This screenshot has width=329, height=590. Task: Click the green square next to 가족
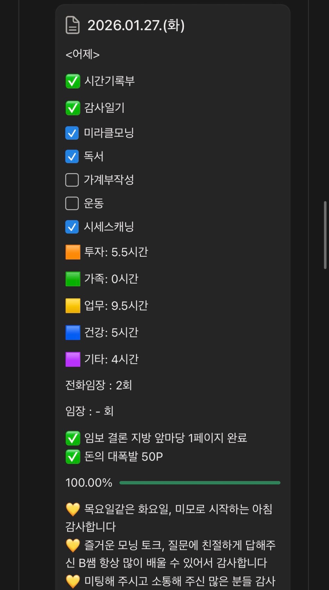pos(73,279)
